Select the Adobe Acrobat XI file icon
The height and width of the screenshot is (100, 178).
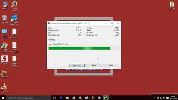coord(14,34)
